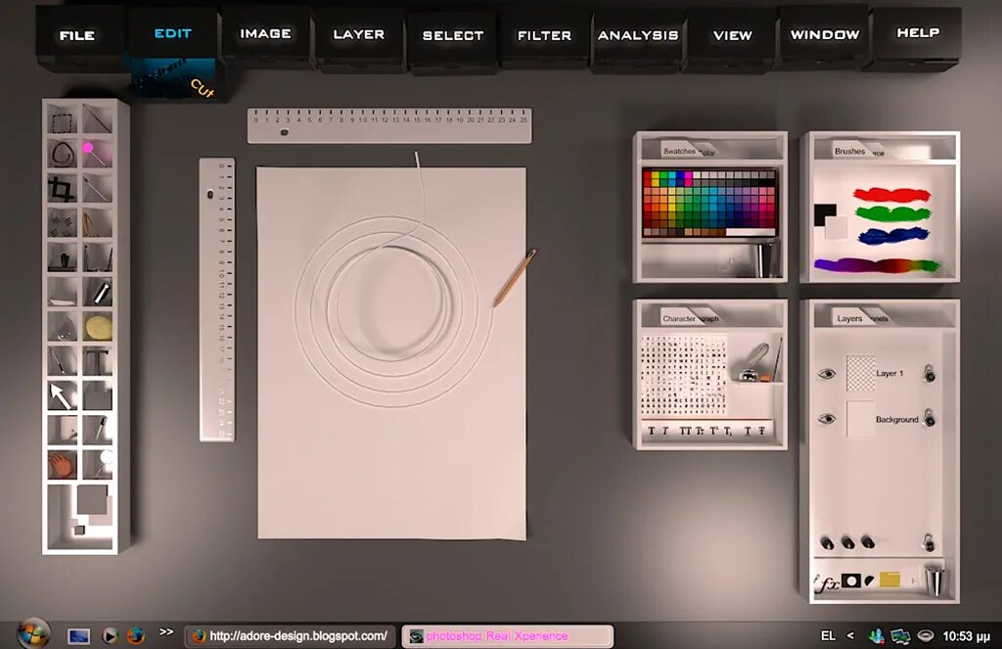1002x649 pixels.
Task: Select the Background layer thumbnail
Action: click(x=860, y=419)
